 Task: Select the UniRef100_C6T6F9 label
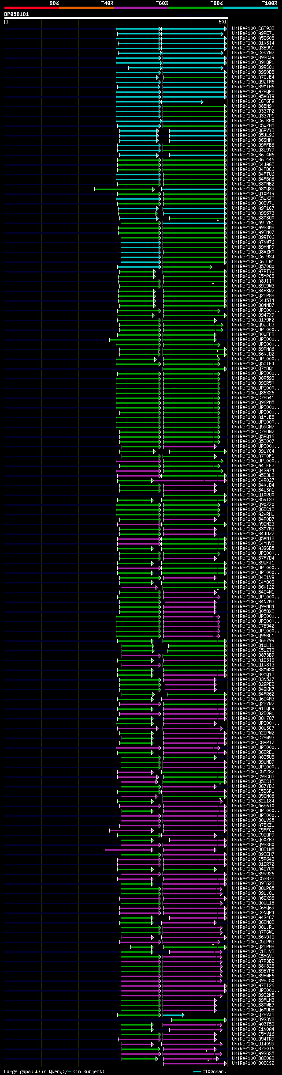click(x=253, y=102)
